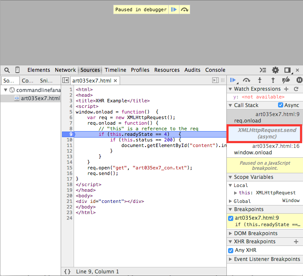
Task: Click the watch expression y: <not available>
Action: (x=259, y=97)
